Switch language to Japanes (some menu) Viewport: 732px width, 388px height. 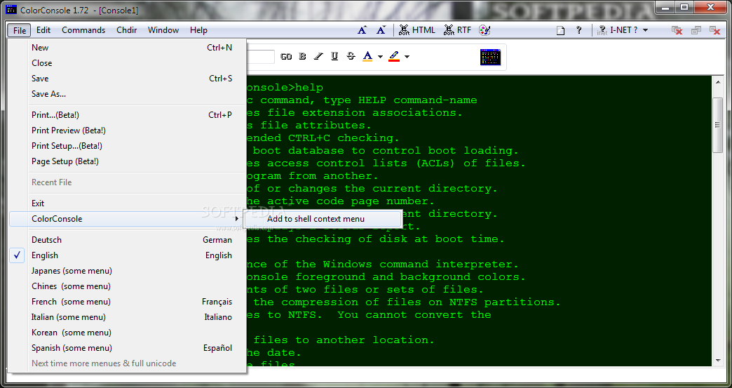point(127,271)
